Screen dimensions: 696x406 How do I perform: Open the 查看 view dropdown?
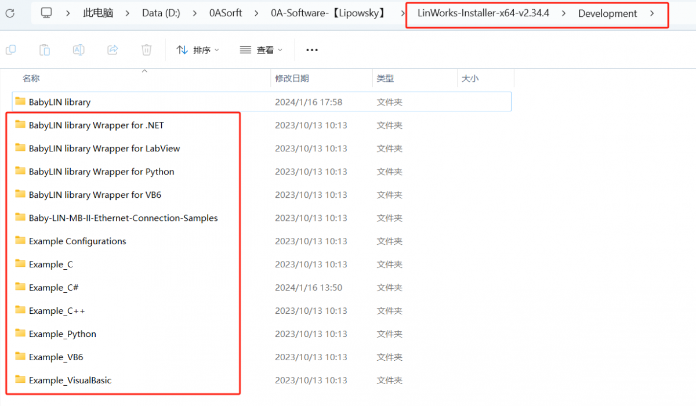pos(261,50)
